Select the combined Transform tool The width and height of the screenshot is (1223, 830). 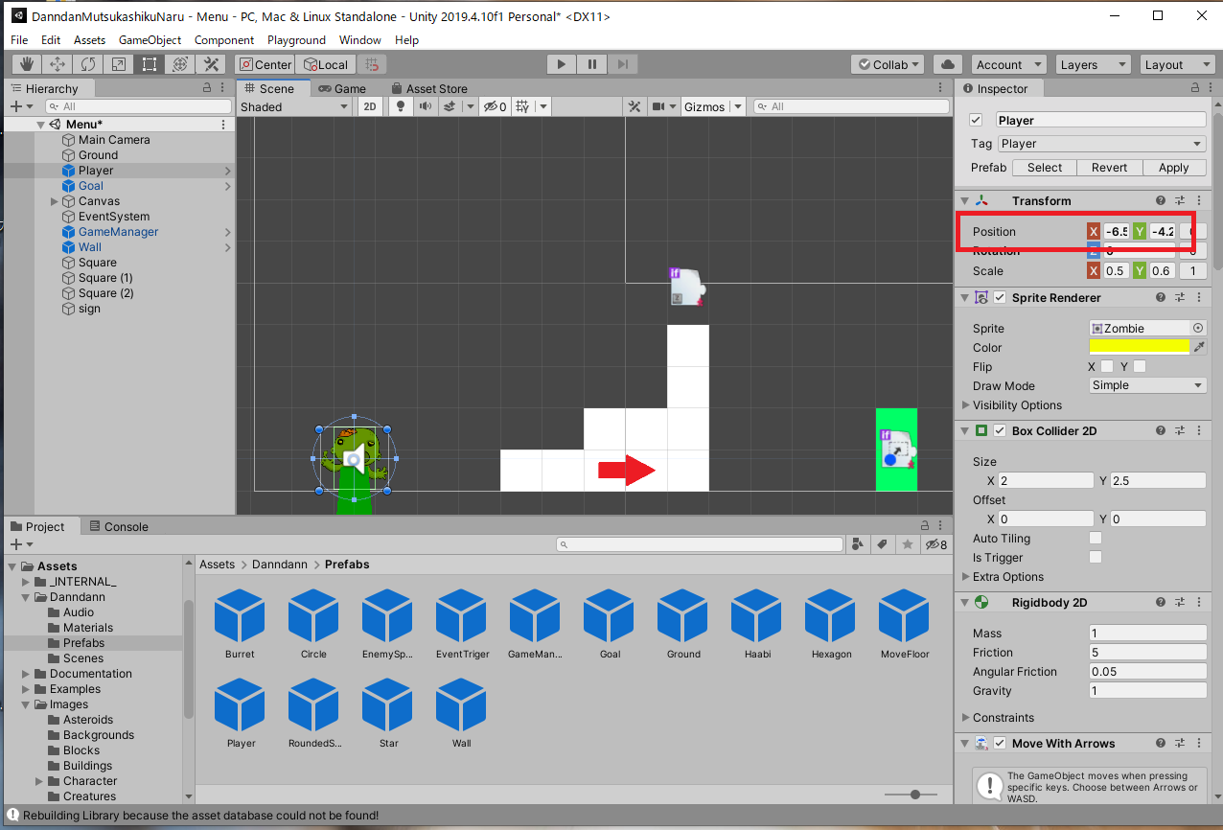tap(180, 64)
